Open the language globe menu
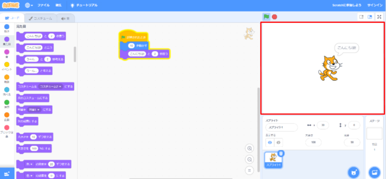Viewport: 386px width, 179px height. [x=29, y=5]
